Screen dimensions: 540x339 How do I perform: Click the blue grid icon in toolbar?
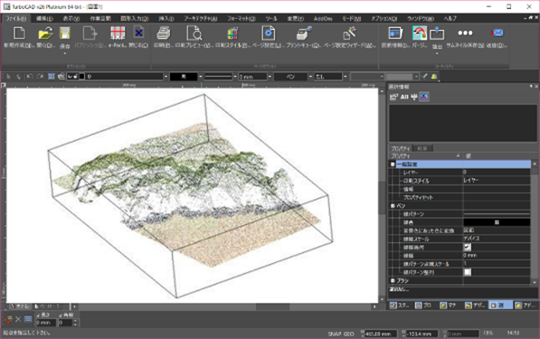tap(52, 77)
